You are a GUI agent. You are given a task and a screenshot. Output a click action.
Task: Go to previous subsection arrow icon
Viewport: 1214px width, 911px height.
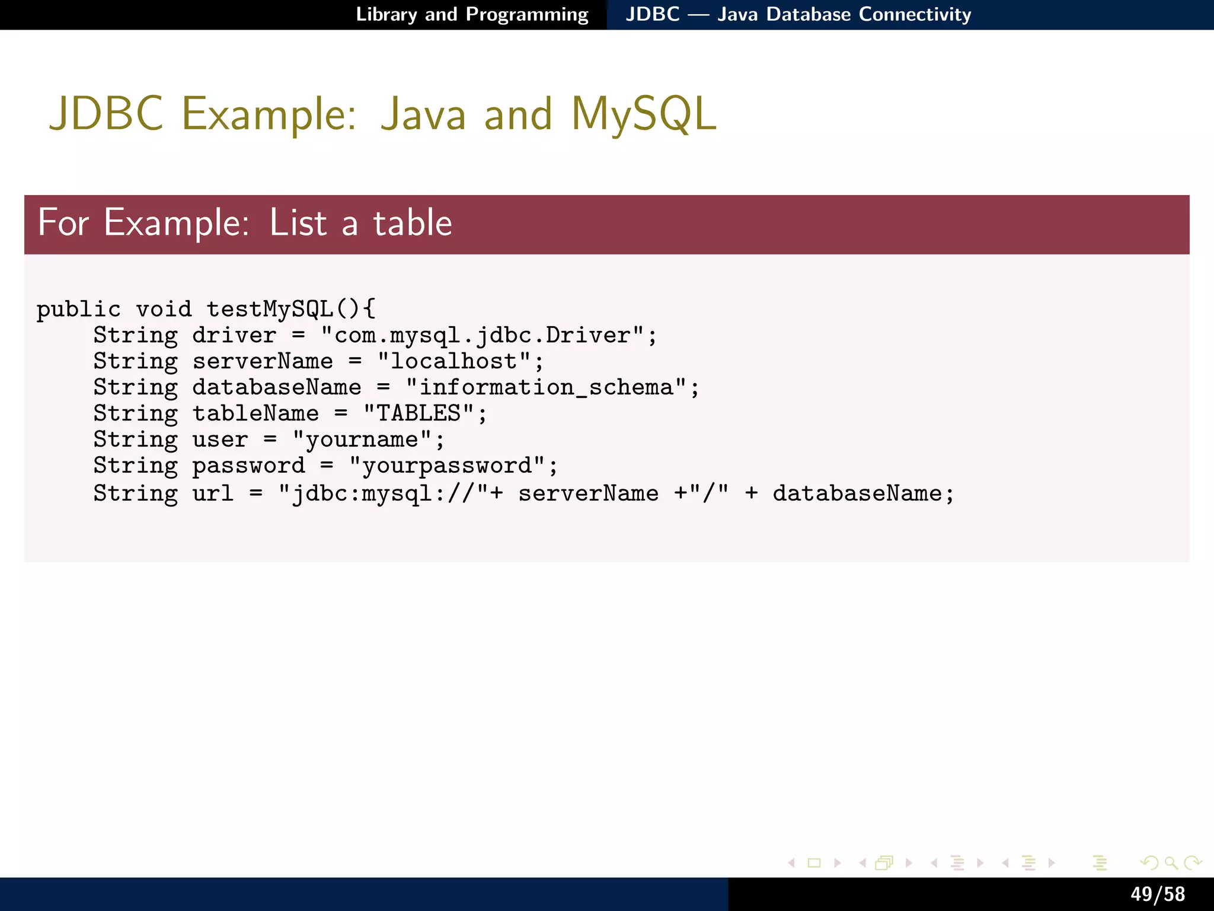[x=934, y=863]
